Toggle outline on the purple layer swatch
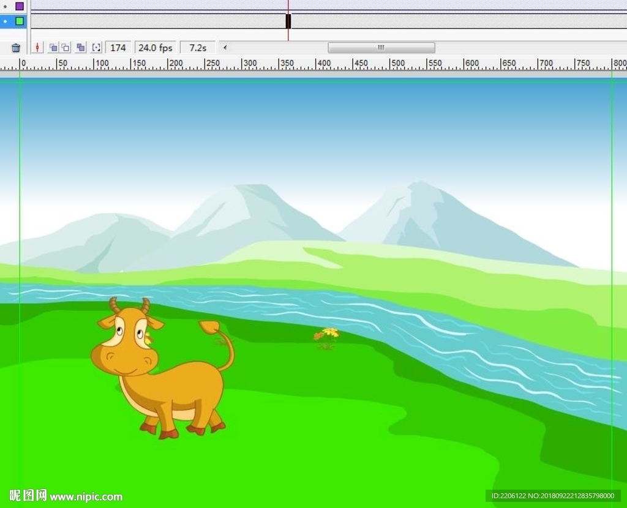 [x=19, y=6]
